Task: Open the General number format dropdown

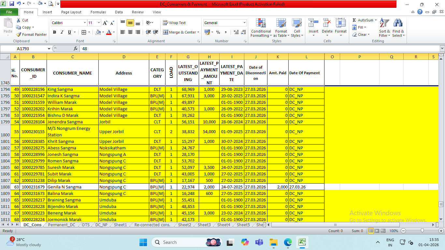Action: (x=244, y=23)
